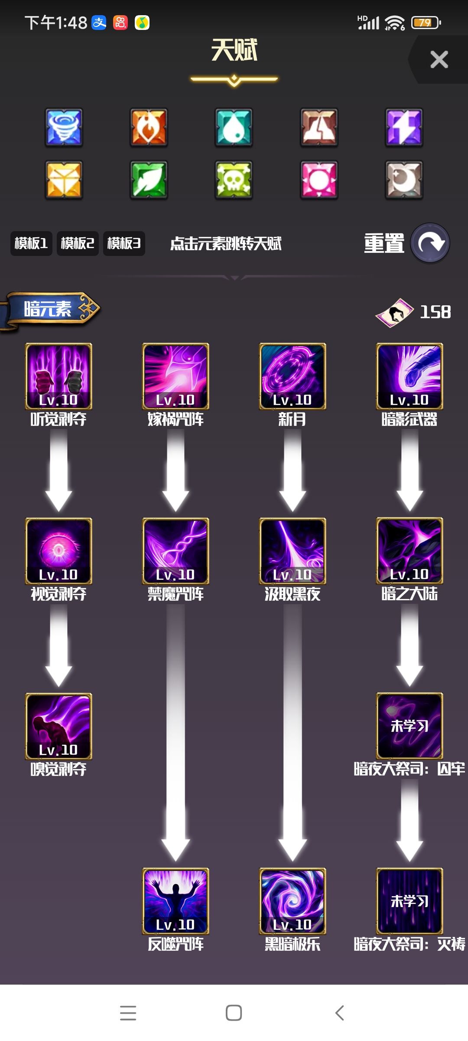Select the golden light crystal element icon
Screen dimensions: 468x1041
click(x=64, y=180)
